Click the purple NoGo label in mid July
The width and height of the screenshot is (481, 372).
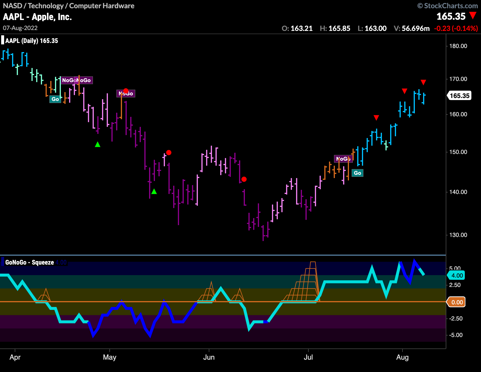click(343, 159)
